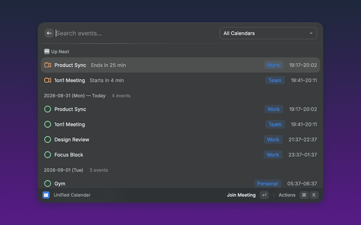Click the Team tag on today's 1on1 Meeting
This screenshot has width=361, height=225.
point(275,124)
